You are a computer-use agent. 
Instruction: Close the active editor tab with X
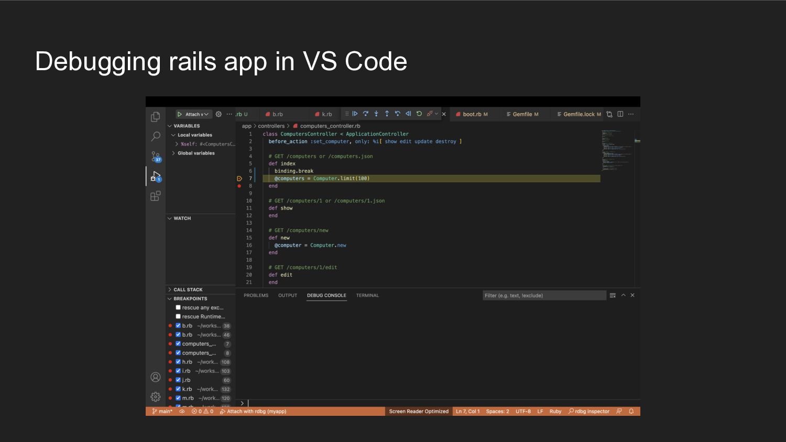tap(444, 114)
